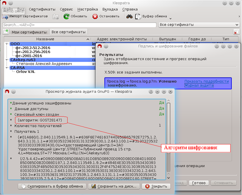Viewport: 242px width, 195px height.
Task: Select the ООО root certificate row
Action: (x=52, y=44)
